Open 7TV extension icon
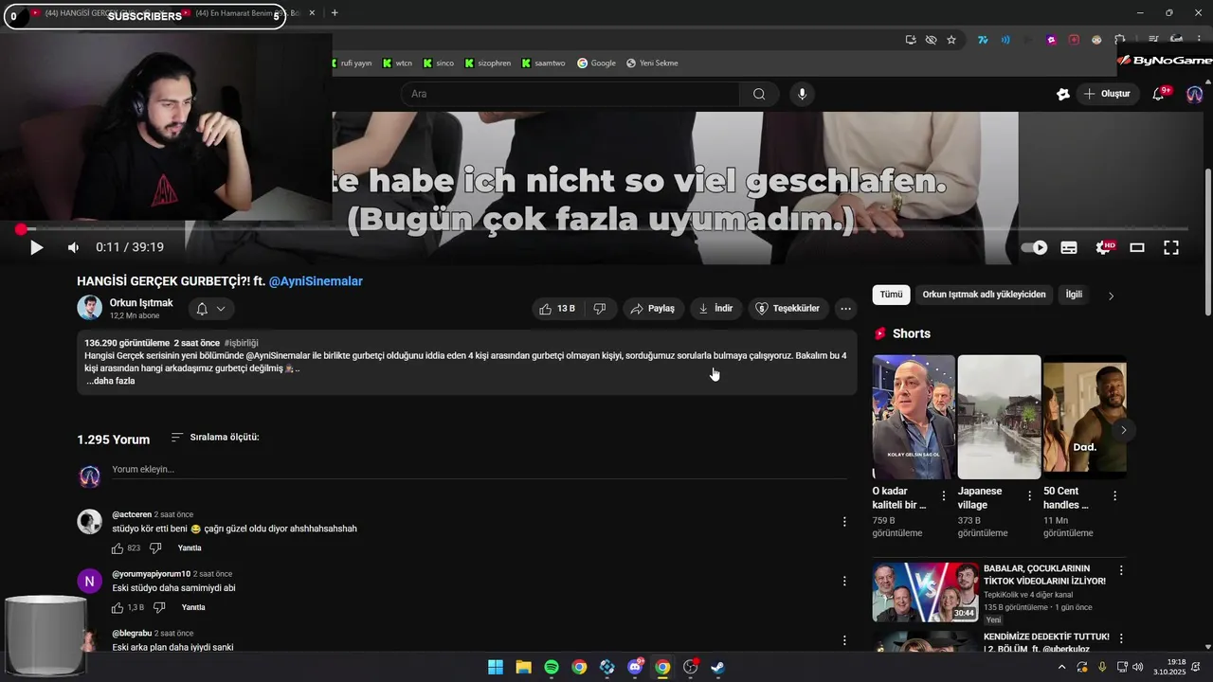Image resolution: width=1213 pixels, height=682 pixels. point(983,40)
